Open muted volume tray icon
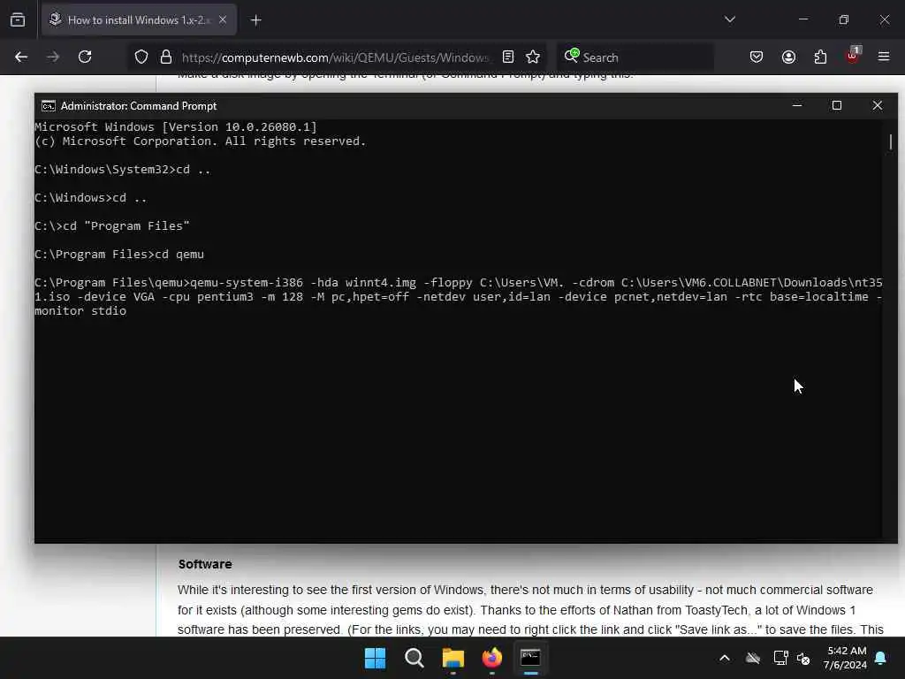Image resolution: width=905 pixels, height=679 pixels. click(803, 658)
